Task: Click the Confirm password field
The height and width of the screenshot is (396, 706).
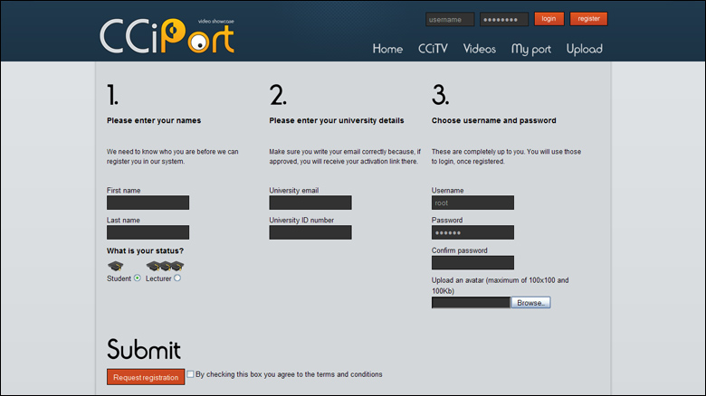Action: [x=472, y=262]
